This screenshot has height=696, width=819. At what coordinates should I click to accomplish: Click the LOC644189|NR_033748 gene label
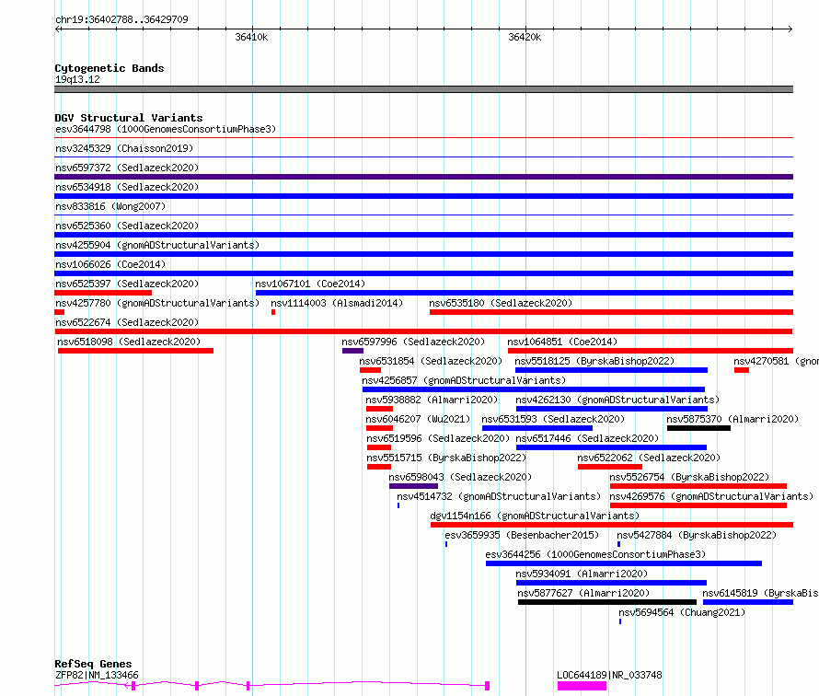[x=609, y=675]
